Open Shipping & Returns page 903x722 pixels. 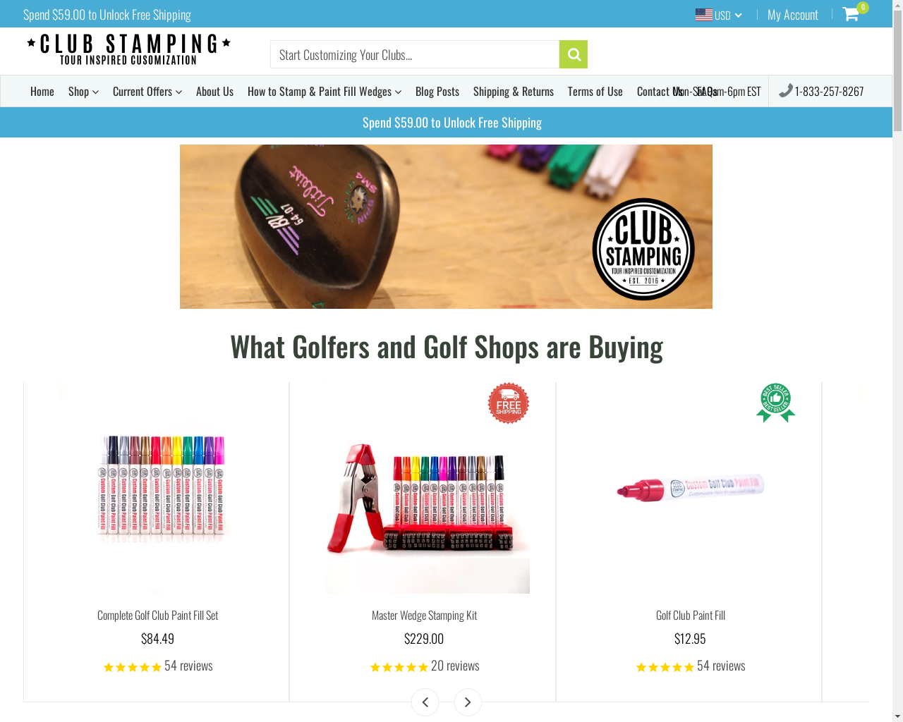pyautogui.click(x=514, y=92)
